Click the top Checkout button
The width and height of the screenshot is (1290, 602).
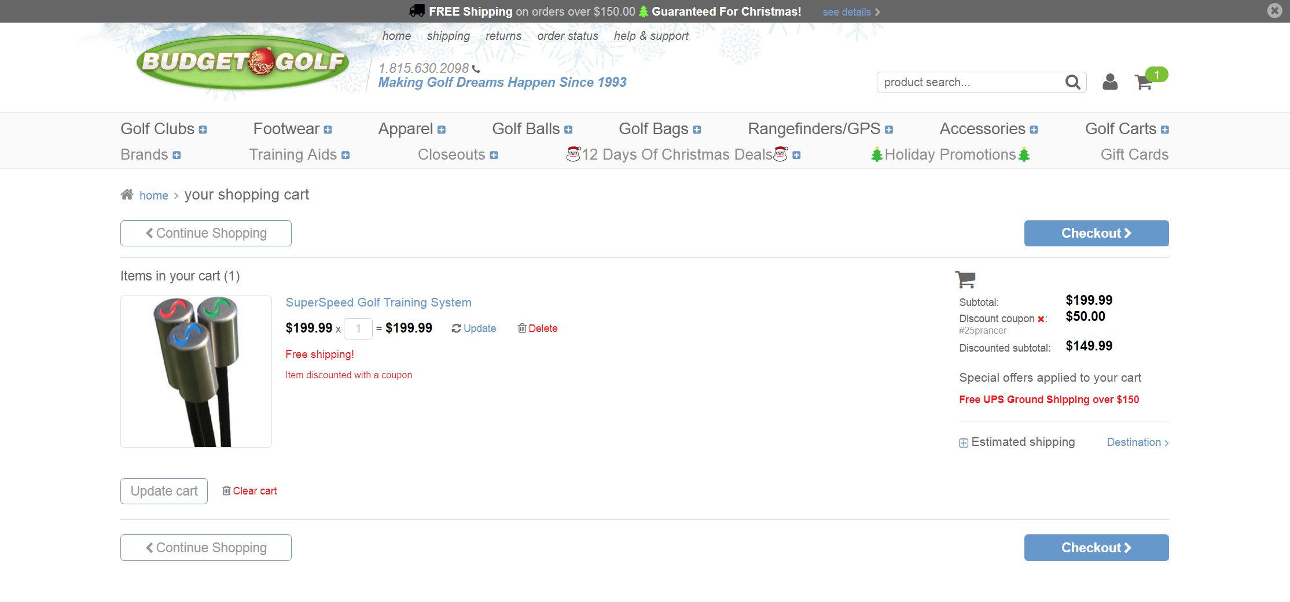point(1096,233)
